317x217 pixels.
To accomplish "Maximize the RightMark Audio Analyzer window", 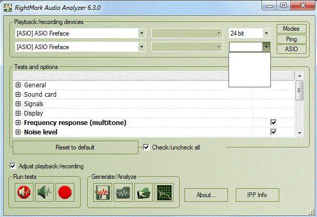I will click(x=283, y=6).
